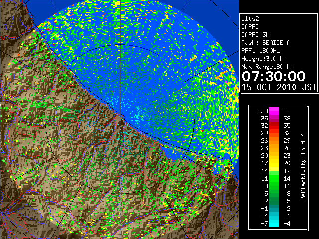319x239 pixels.
Task: Click the Max Range:80 km line
Action: [267, 67]
